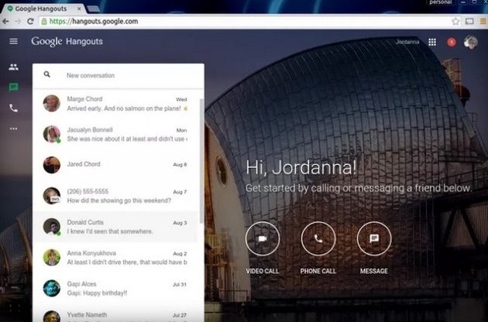
Task: Open conversation with Jared Chord
Action: [115, 165]
